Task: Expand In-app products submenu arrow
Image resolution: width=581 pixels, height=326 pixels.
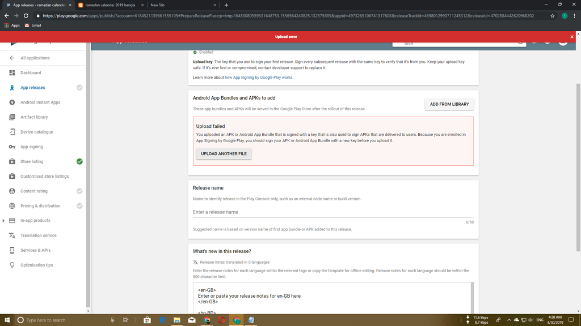Action: [4, 221]
